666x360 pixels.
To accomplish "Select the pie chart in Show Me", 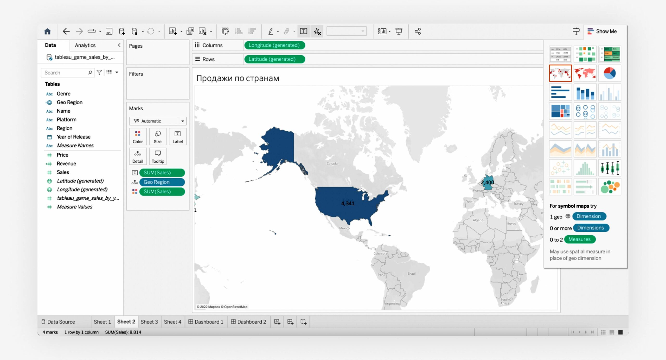I will tap(610, 73).
